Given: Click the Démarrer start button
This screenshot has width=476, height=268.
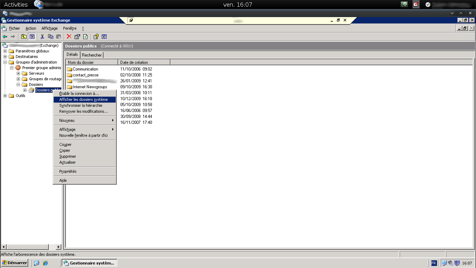Looking at the screenshot, I should (x=14, y=263).
